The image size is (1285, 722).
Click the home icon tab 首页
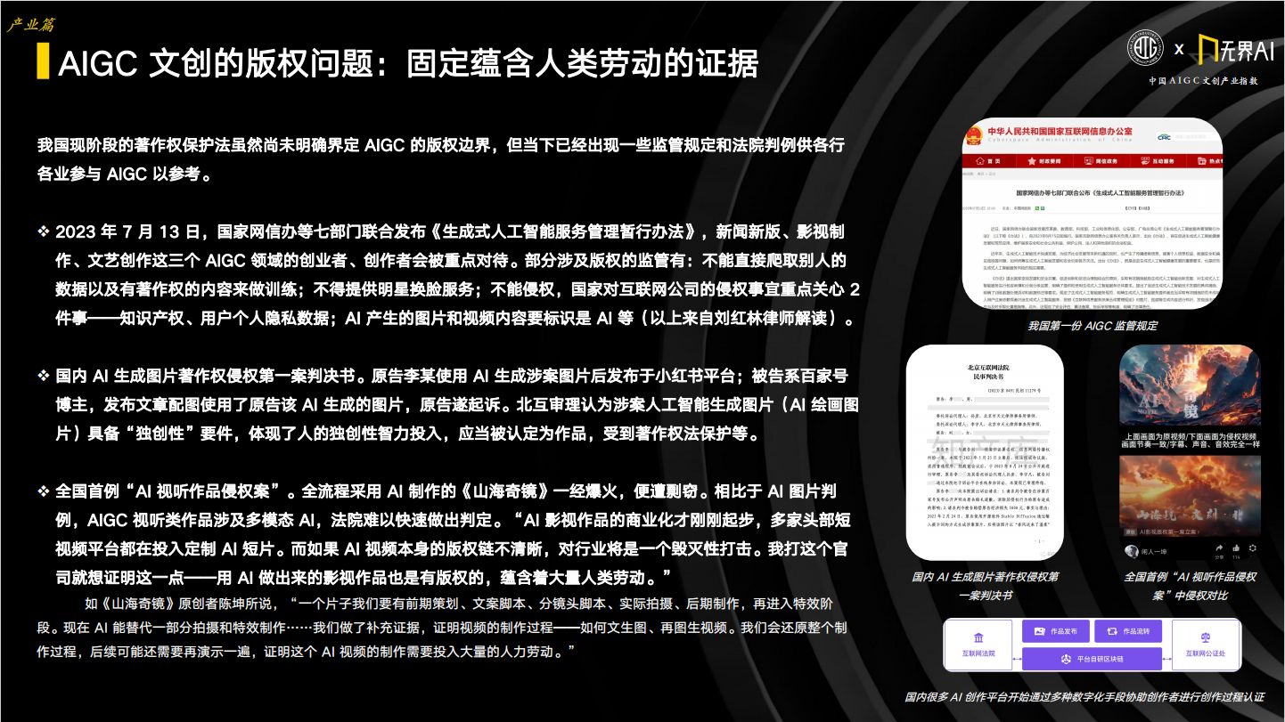[x=988, y=161]
